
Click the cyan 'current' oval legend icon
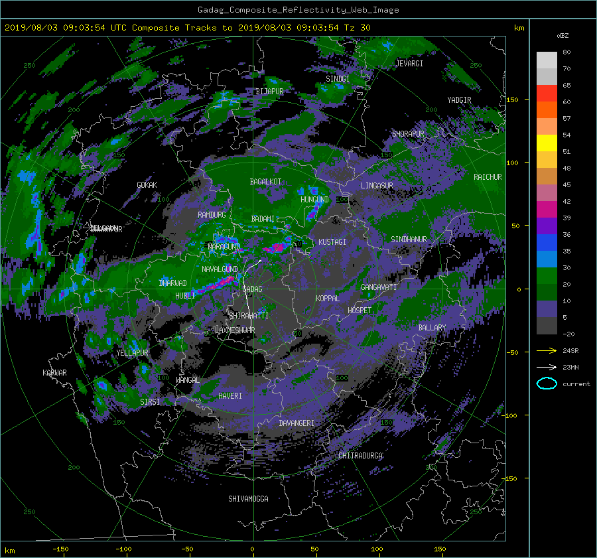(x=547, y=384)
